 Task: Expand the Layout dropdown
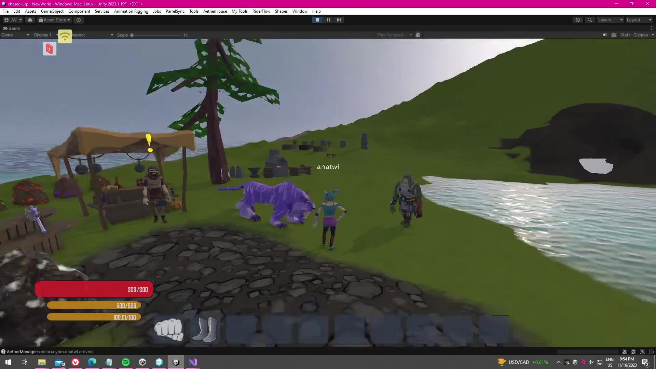point(639,20)
